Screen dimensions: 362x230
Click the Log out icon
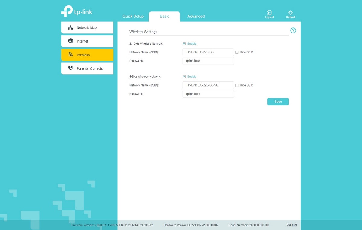coord(269,13)
